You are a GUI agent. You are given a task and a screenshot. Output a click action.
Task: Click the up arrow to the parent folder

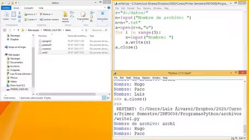18,30
